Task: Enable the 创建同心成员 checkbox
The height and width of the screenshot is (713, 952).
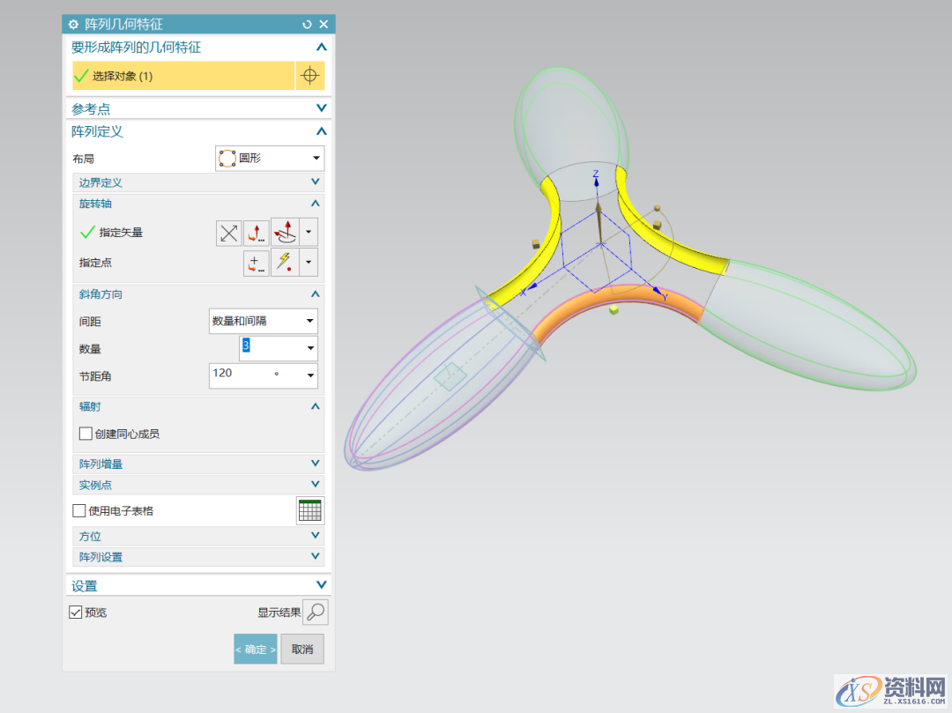Action: pyautogui.click(x=86, y=434)
